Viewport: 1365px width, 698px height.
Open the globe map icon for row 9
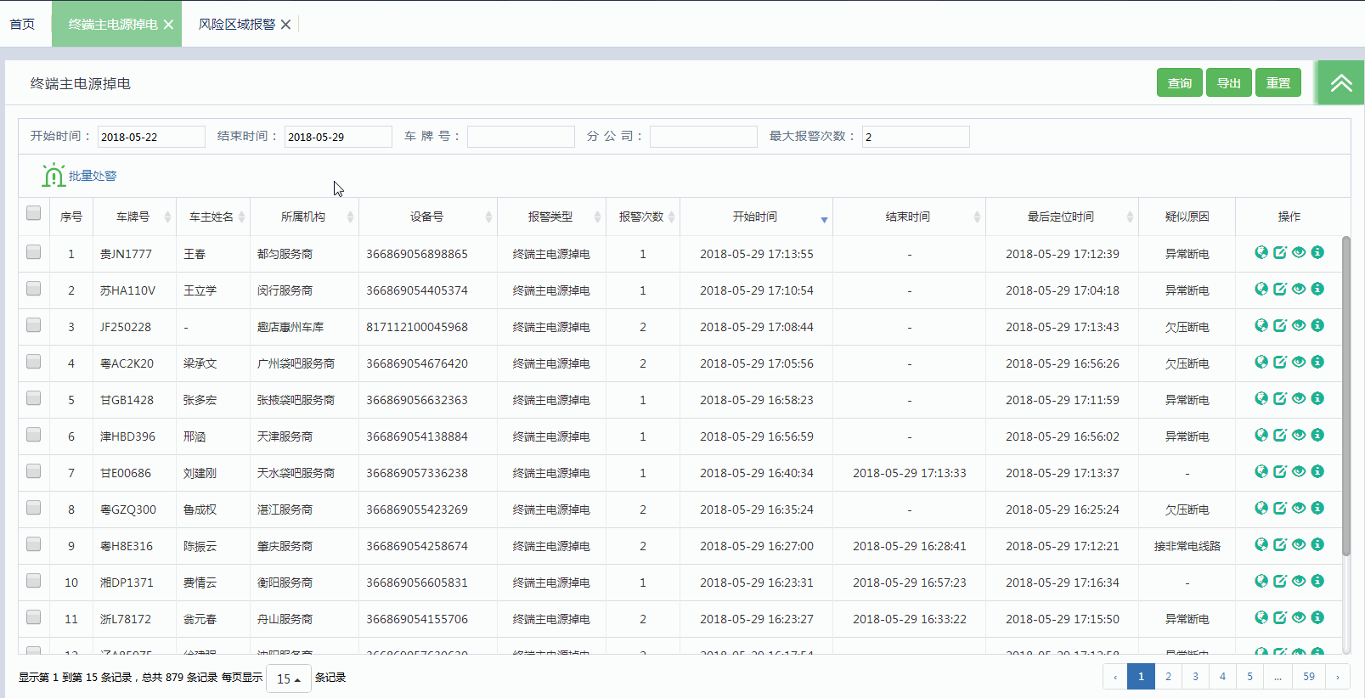[1261, 544]
